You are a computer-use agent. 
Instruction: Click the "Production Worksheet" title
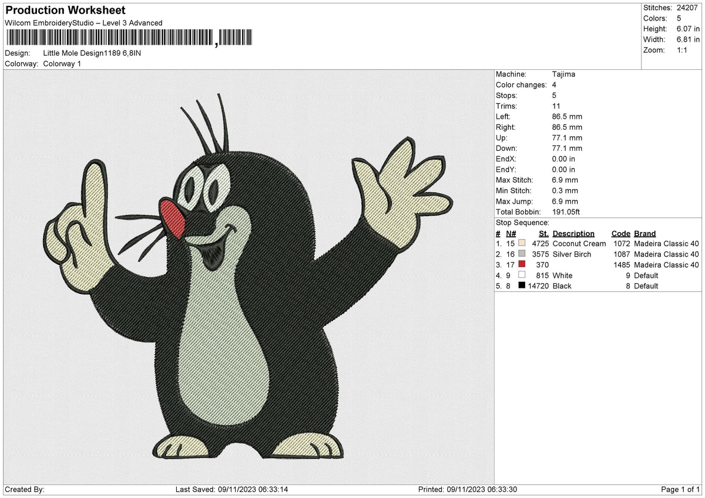[x=65, y=11]
